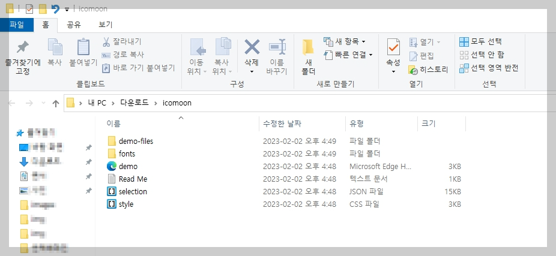Viewport: 556px width, 256px height.
Task: Go back with the left arrow
Action: (x=11, y=103)
